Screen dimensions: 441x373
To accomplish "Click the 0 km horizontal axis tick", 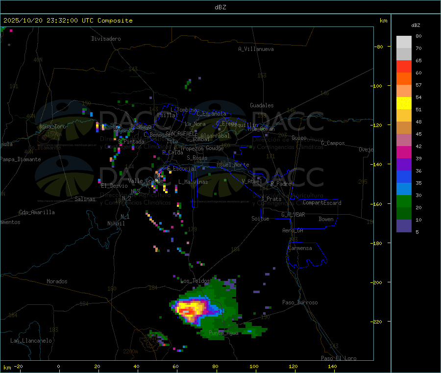I will click(x=58, y=366).
